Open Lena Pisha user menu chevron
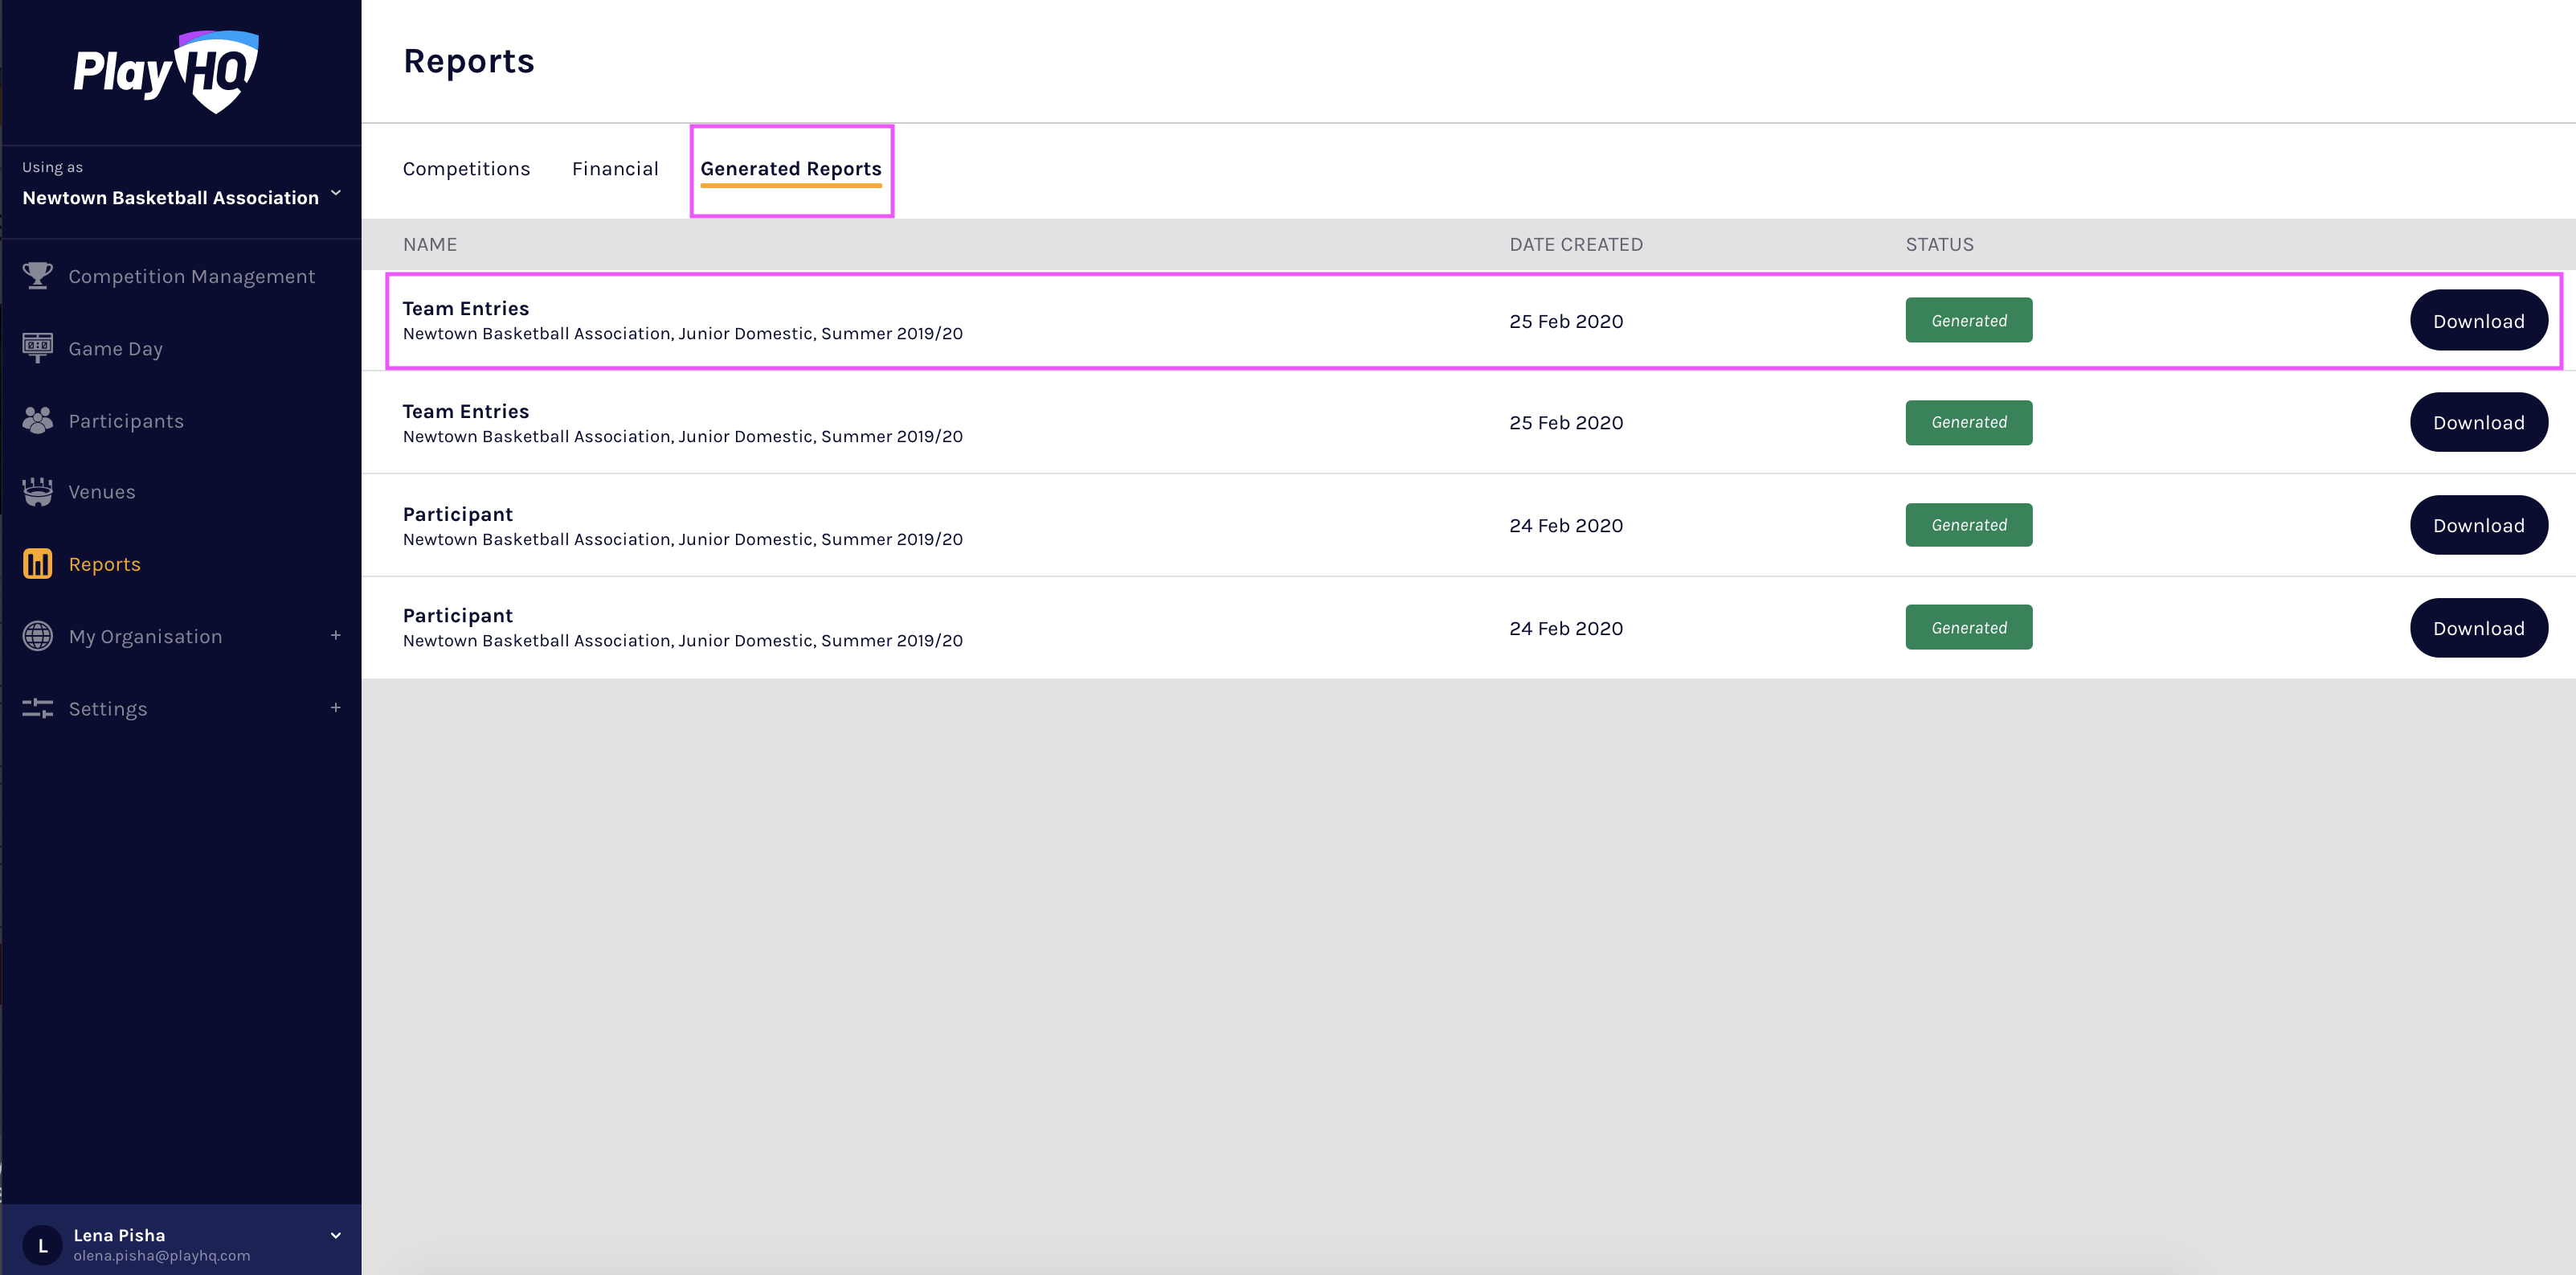2576x1275 pixels. (x=336, y=1235)
